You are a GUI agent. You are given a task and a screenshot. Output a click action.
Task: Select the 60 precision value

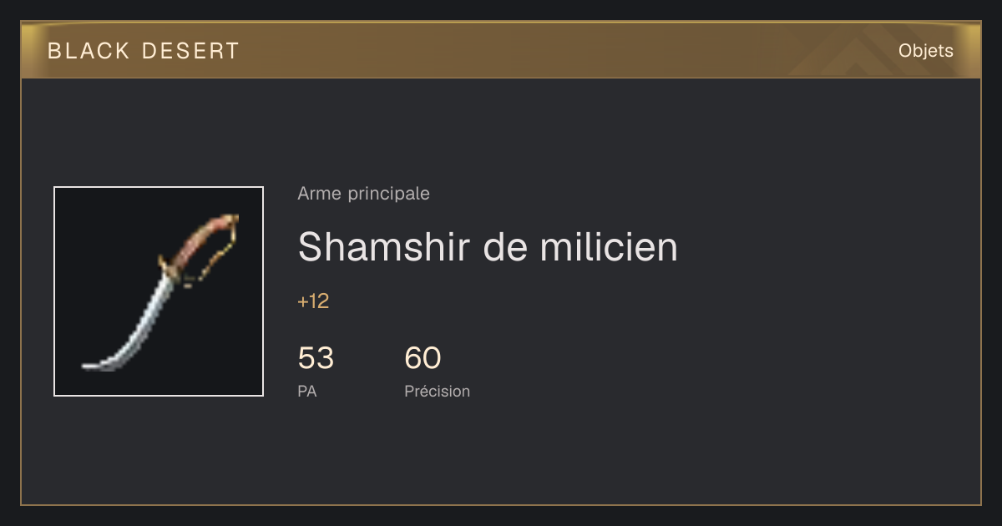click(x=423, y=358)
